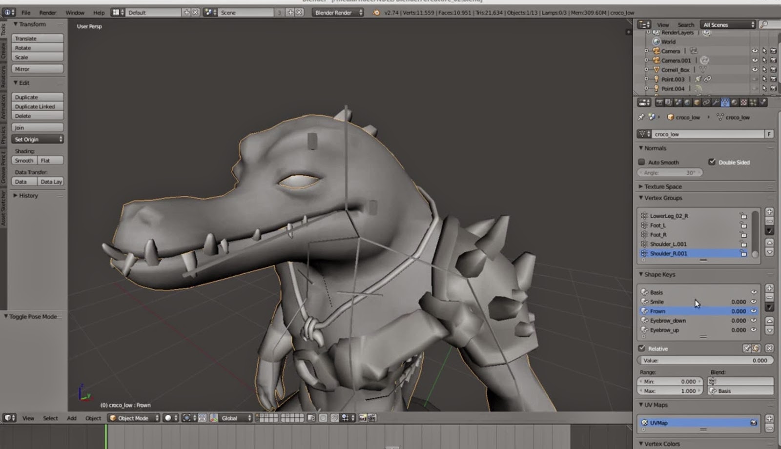Open the All Scenes outliner display dropdown

pyautogui.click(x=728, y=24)
